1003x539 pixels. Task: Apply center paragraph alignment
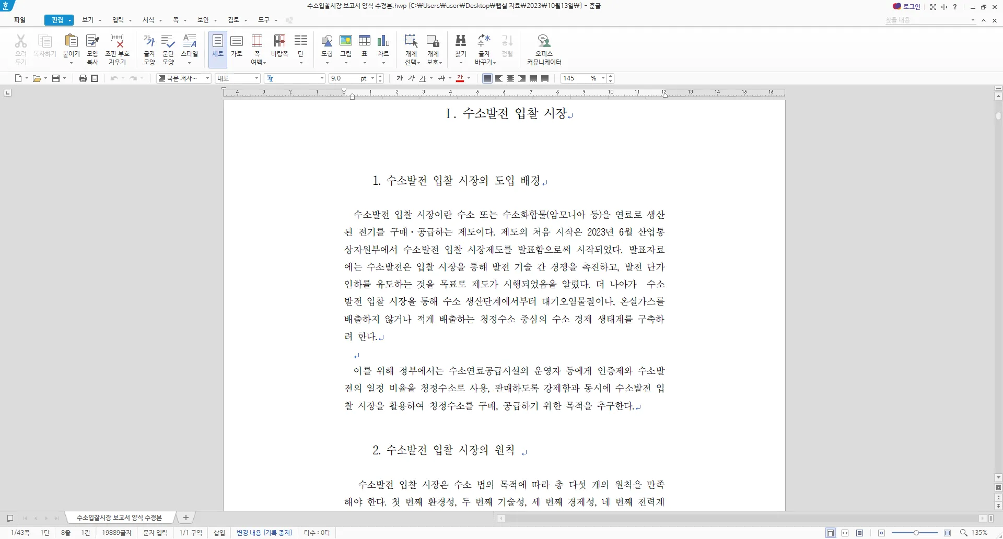pos(510,78)
